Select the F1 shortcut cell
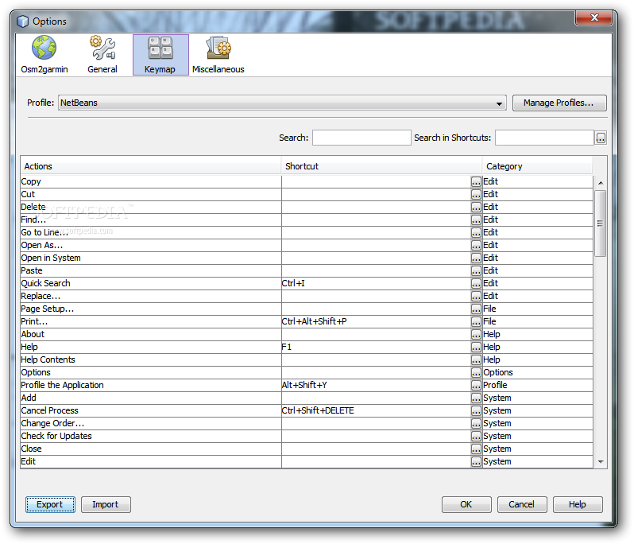634x544 pixels. [x=376, y=348]
